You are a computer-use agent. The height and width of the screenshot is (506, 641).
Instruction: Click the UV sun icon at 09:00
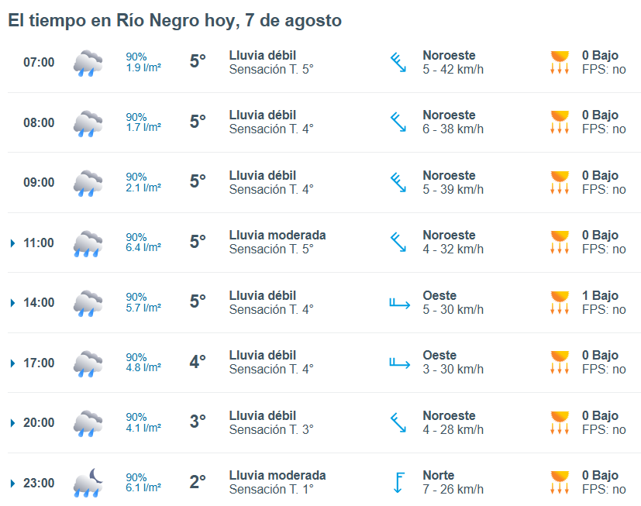(x=560, y=182)
